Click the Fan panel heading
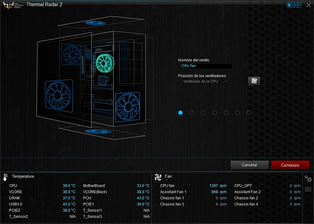 tap(168, 177)
